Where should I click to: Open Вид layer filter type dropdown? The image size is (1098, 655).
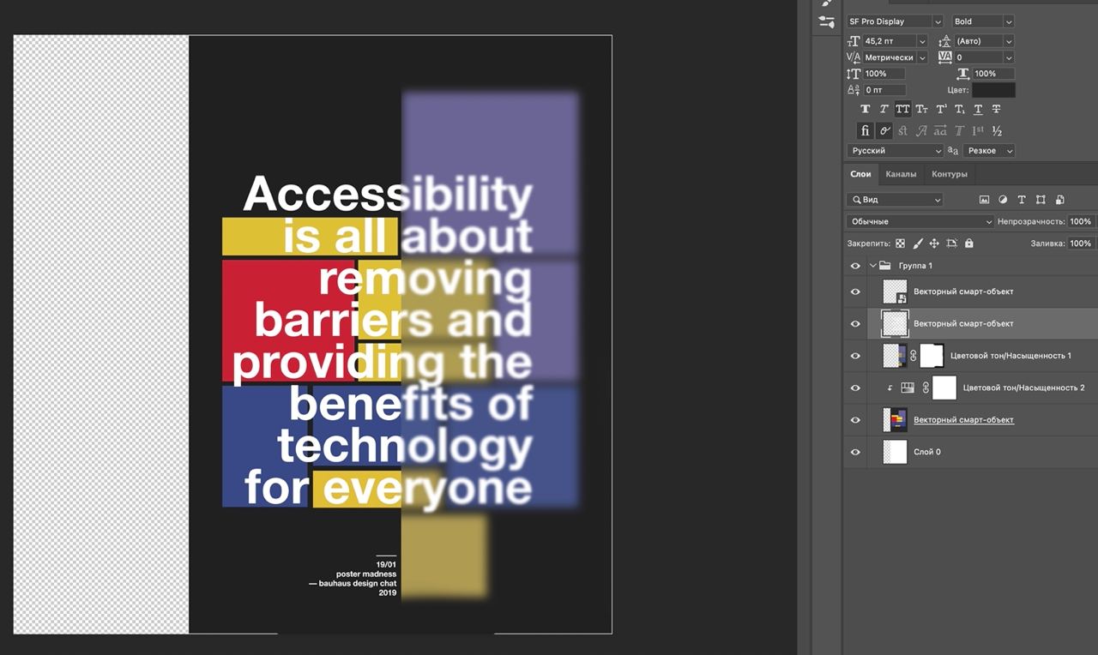pyautogui.click(x=895, y=200)
